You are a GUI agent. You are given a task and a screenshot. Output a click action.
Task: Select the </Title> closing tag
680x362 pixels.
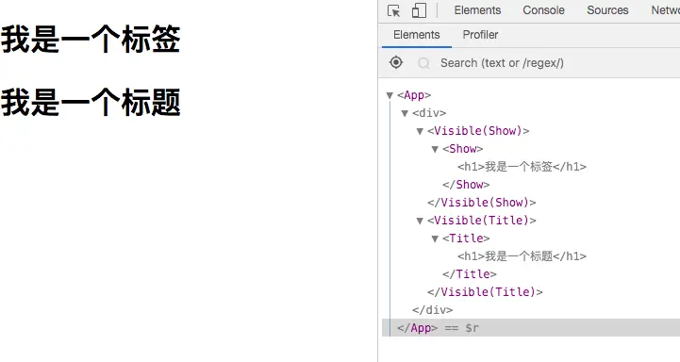tap(470, 274)
